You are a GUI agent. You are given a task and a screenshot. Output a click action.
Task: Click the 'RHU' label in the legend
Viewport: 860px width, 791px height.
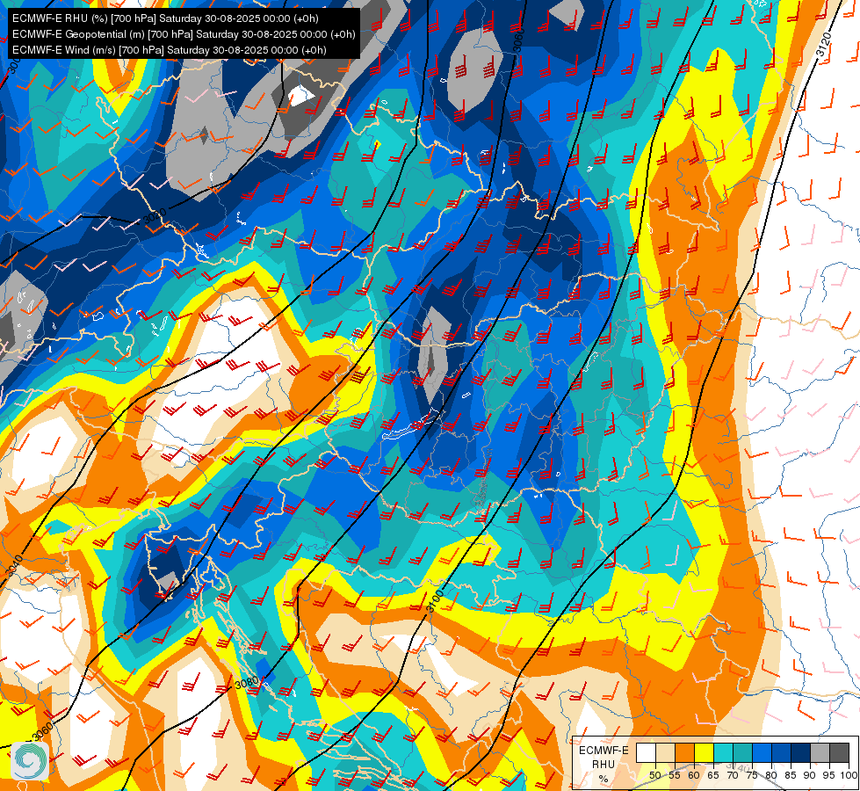[x=603, y=764]
